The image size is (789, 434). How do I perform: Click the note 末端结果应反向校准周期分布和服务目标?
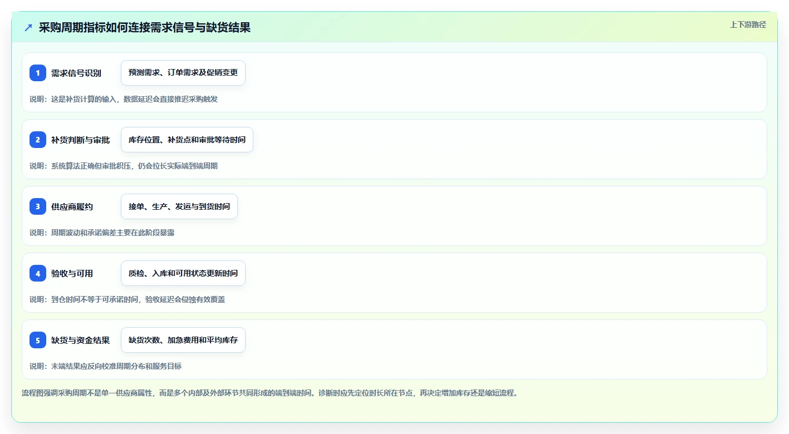click(x=106, y=366)
